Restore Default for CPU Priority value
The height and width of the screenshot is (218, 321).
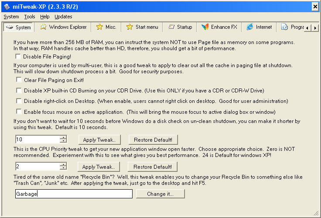pos(153,167)
